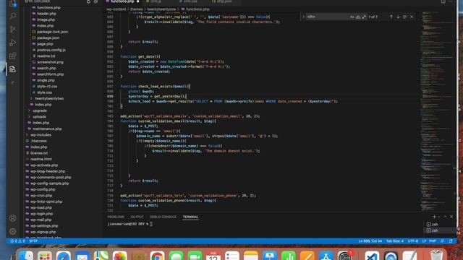Expand replace row in find widget
The width and height of the screenshot is (463, 260).
[x=303, y=17]
